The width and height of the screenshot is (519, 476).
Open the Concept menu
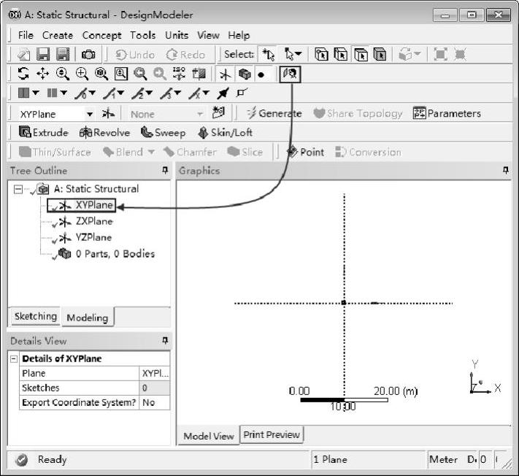[x=101, y=35]
